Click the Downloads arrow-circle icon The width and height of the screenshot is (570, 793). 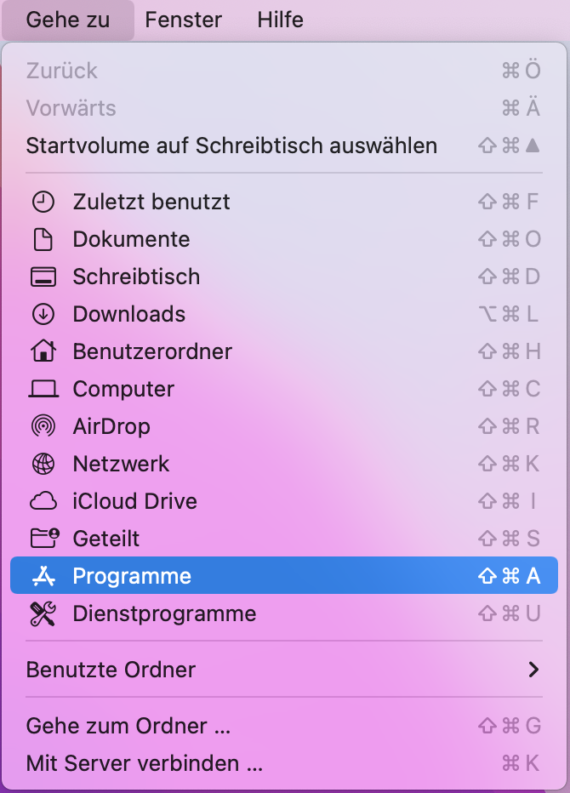pyautogui.click(x=43, y=314)
